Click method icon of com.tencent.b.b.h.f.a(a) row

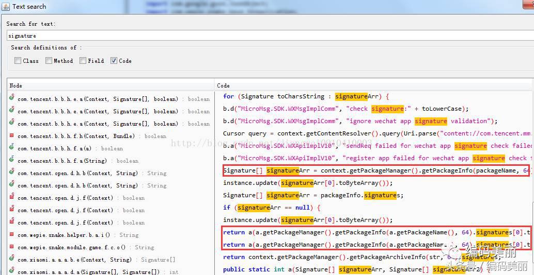11,148
